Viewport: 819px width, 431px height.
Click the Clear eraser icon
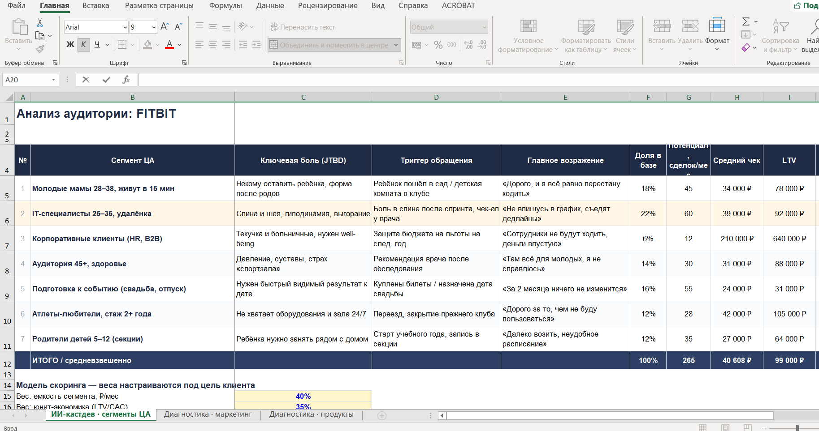click(x=746, y=47)
